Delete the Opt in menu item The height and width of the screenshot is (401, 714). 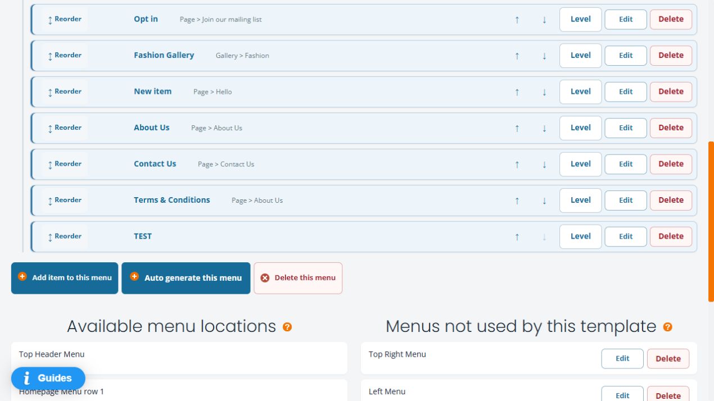671,19
